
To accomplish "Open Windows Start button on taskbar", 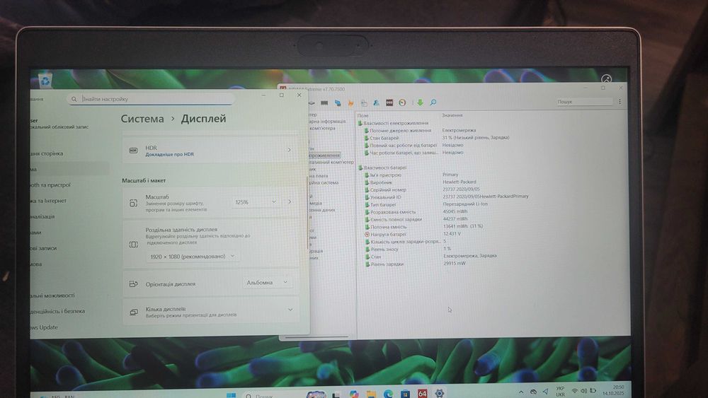I will 232,394.
